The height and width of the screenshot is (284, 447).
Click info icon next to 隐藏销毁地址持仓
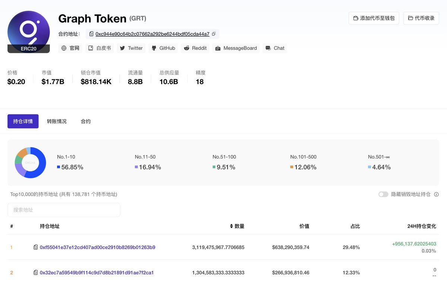coord(436,194)
